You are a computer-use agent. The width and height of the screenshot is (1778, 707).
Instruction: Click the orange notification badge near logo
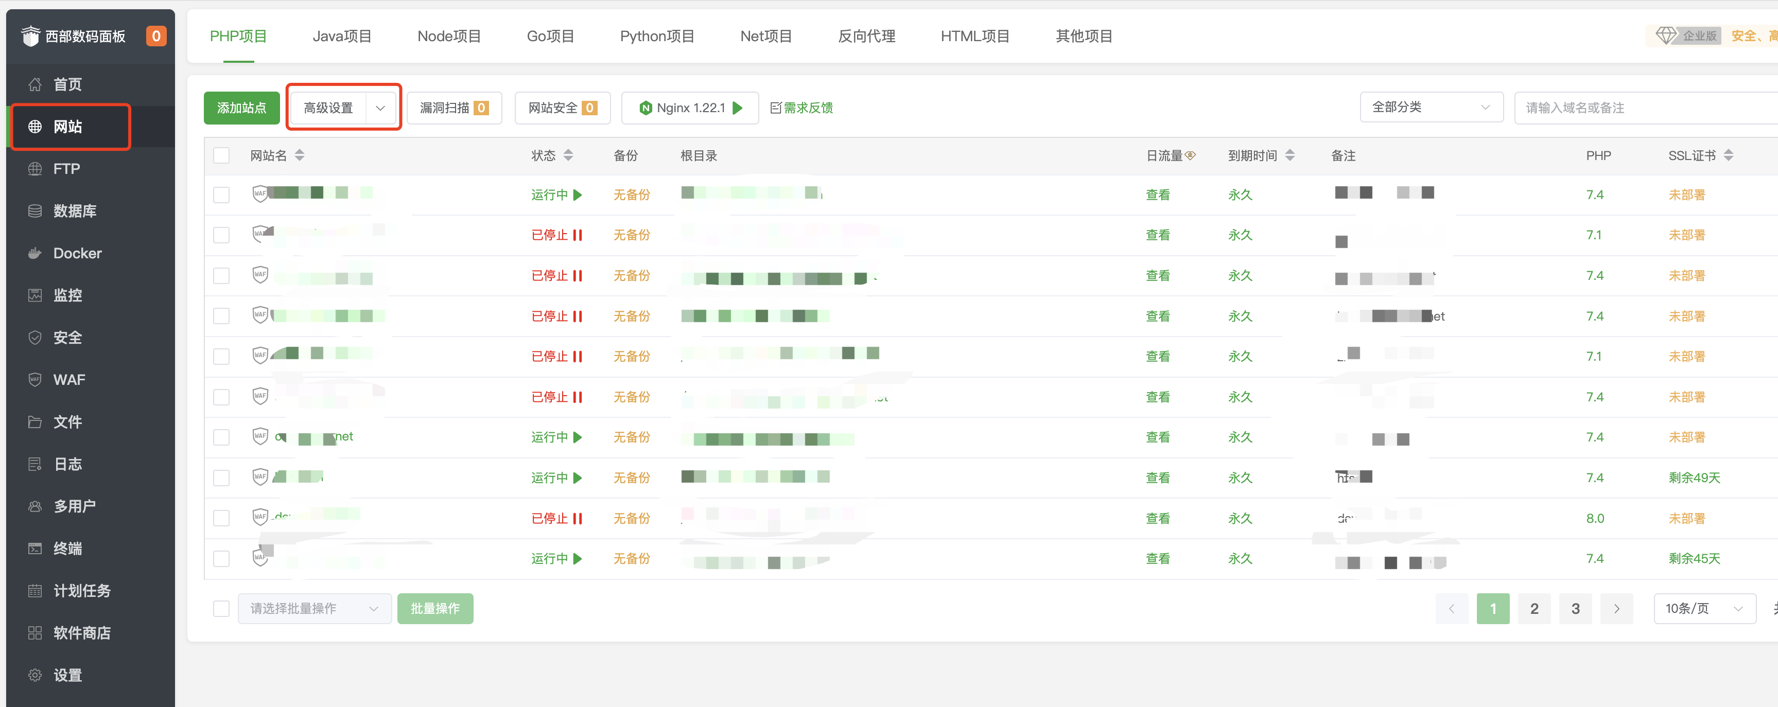[x=156, y=36]
